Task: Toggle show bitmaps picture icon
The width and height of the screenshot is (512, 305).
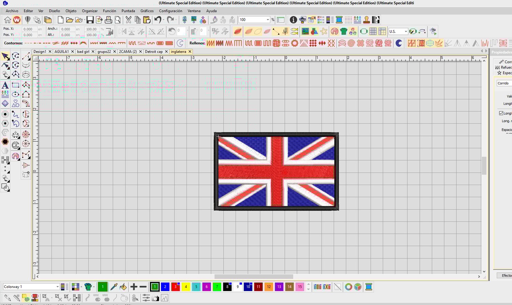Action: coord(305,32)
